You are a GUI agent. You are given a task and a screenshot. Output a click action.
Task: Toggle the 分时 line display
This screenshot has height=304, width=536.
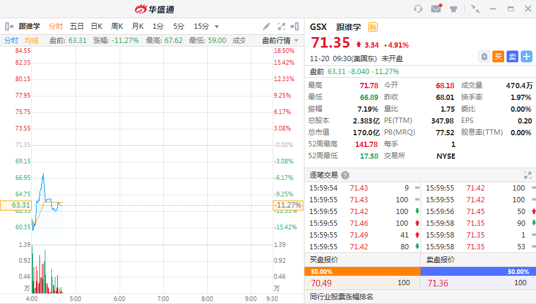[x=11, y=41]
